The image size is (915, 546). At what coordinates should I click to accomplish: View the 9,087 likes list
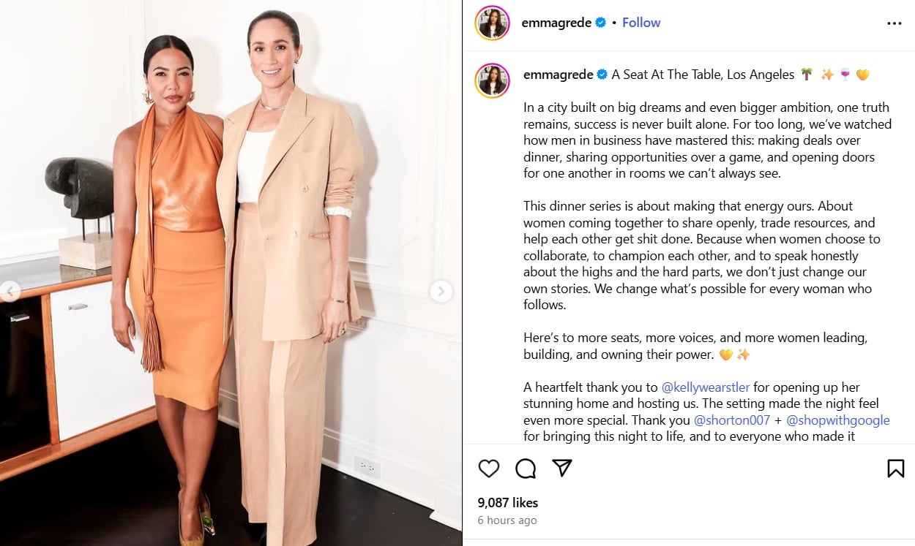pyautogui.click(x=508, y=503)
